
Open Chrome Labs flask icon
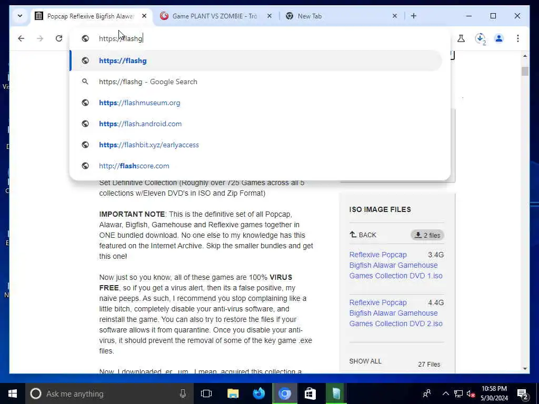(461, 38)
